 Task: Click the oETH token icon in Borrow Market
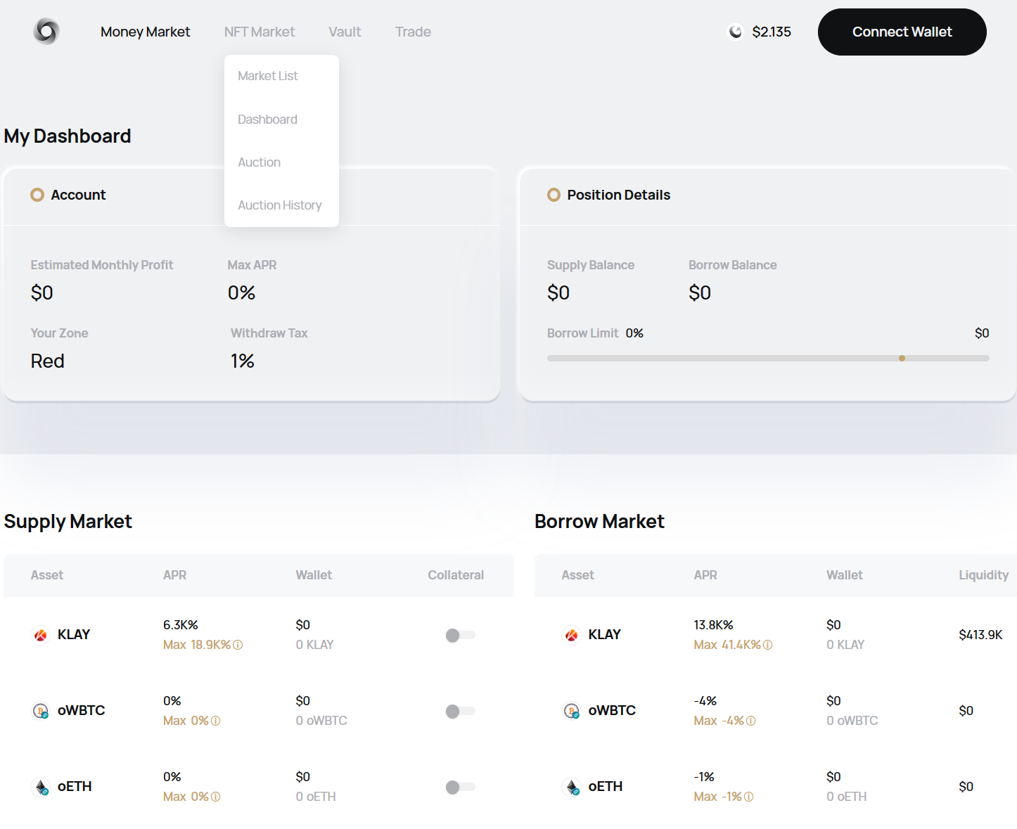tap(572, 787)
